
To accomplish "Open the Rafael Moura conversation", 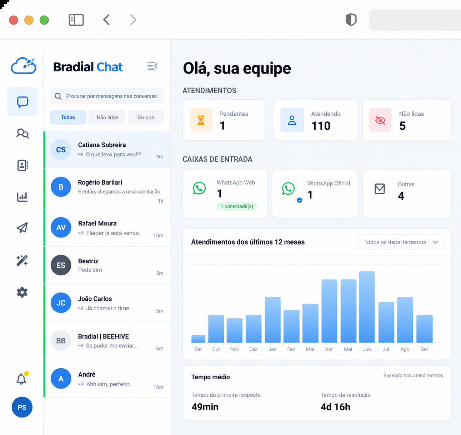I will [x=107, y=228].
